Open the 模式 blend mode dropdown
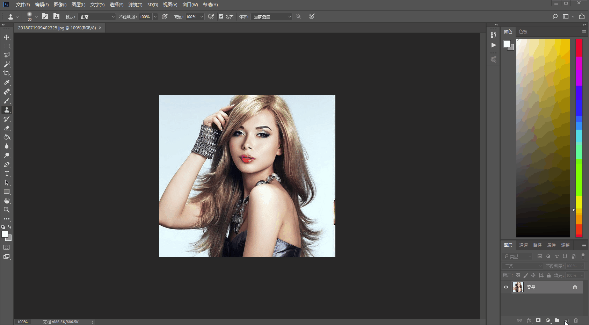 pyautogui.click(x=97, y=17)
